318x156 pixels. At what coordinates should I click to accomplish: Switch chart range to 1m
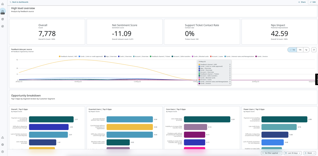point(300,50)
